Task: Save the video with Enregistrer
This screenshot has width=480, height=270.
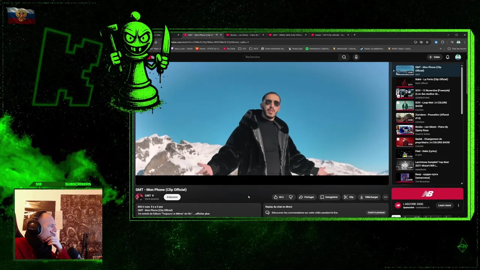Action: 329,197
